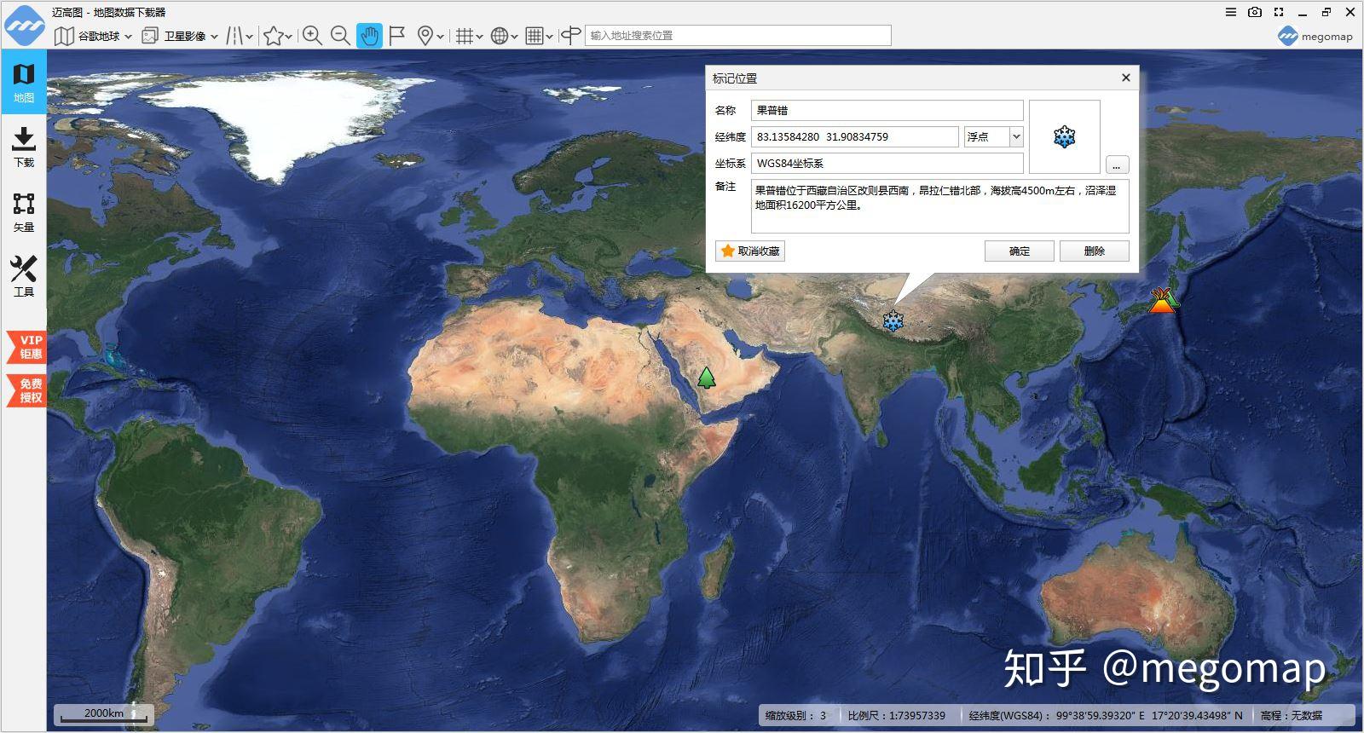Open the 矢量 vector sidebar tab
The image size is (1364, 733).
click(24, 212)
